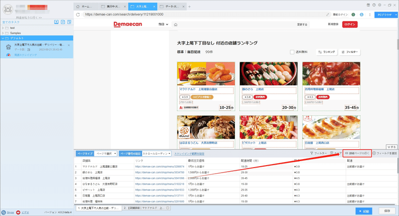
Task: Click link cell ending in 3286674
Action: tap(160, 167)
